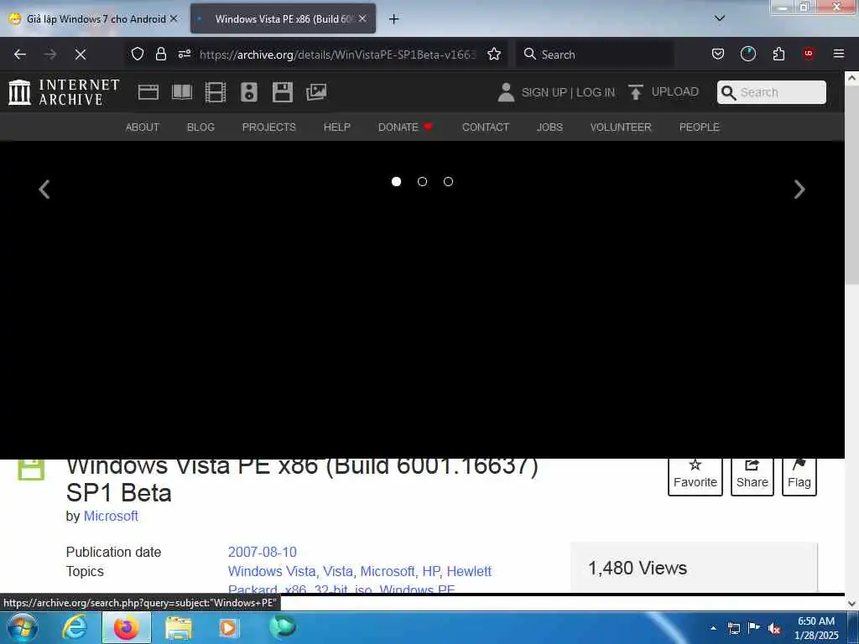Click the archive.org address bar URL
This screenshot has height=644, width=859.
point(338,55)
